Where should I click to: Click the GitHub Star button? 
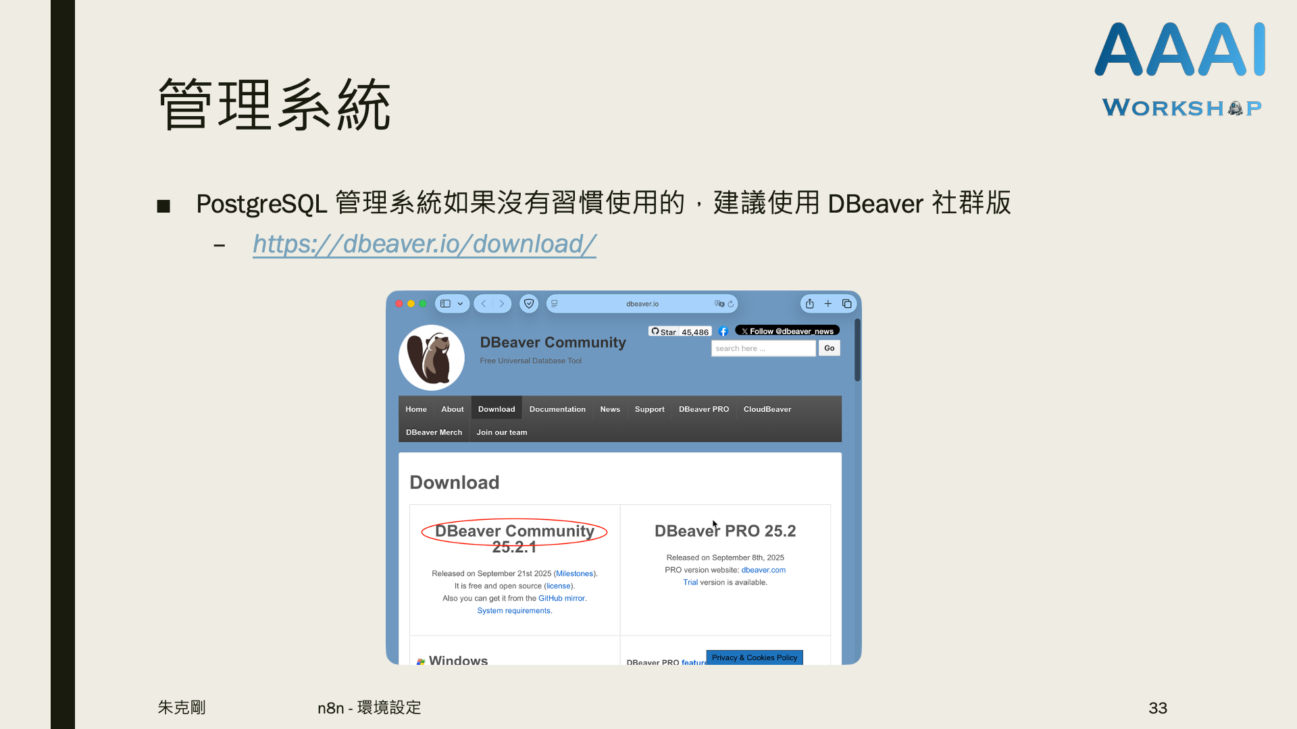coord(664,331)
